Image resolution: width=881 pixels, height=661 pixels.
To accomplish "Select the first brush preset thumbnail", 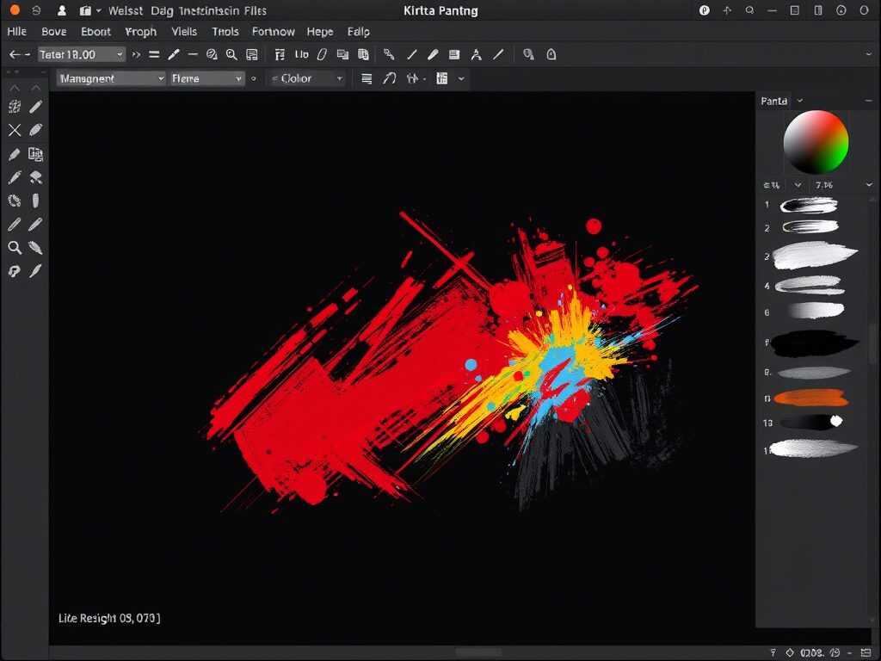I will tap(809, 205).
